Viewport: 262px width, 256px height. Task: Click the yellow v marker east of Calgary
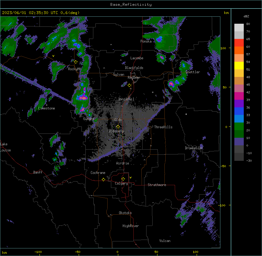coord(130,178)
